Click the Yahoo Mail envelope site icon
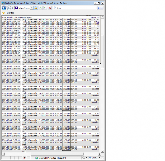Viewport: 165px width, 161px height. (16, 8)
